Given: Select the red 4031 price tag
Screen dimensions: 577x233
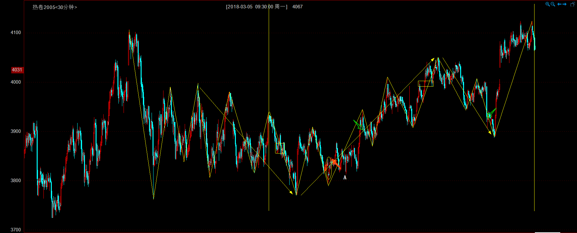Looking at the screenshot, I should pos(17,70).
